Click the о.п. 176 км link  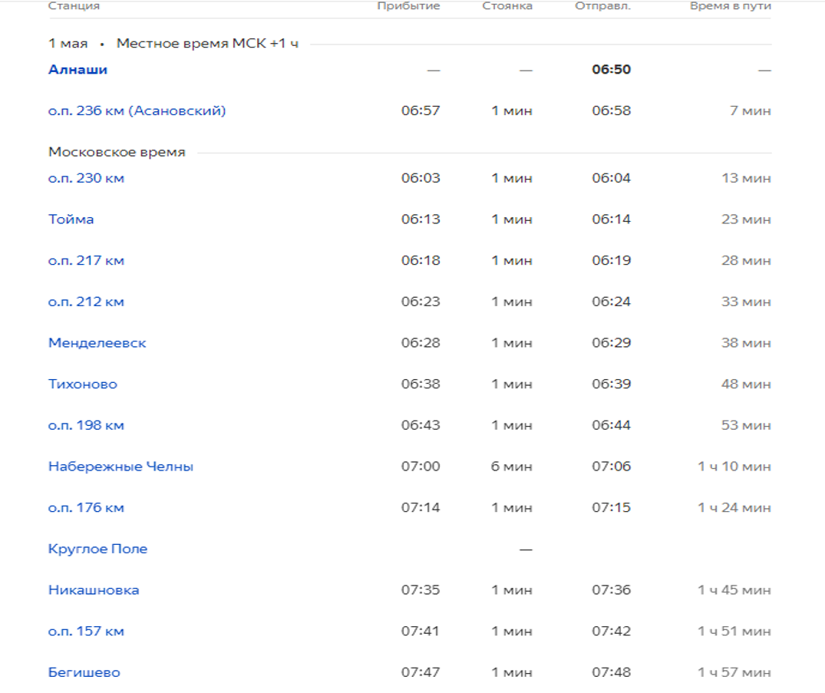pyautogui.click(x=86, y=508)
